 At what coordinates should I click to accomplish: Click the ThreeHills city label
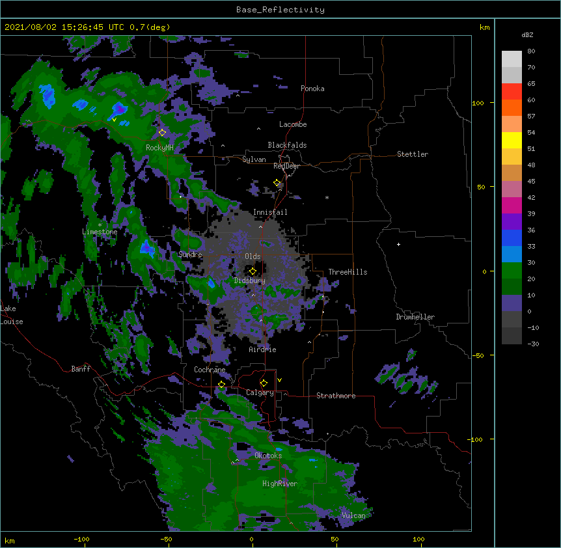click(348, 272)
